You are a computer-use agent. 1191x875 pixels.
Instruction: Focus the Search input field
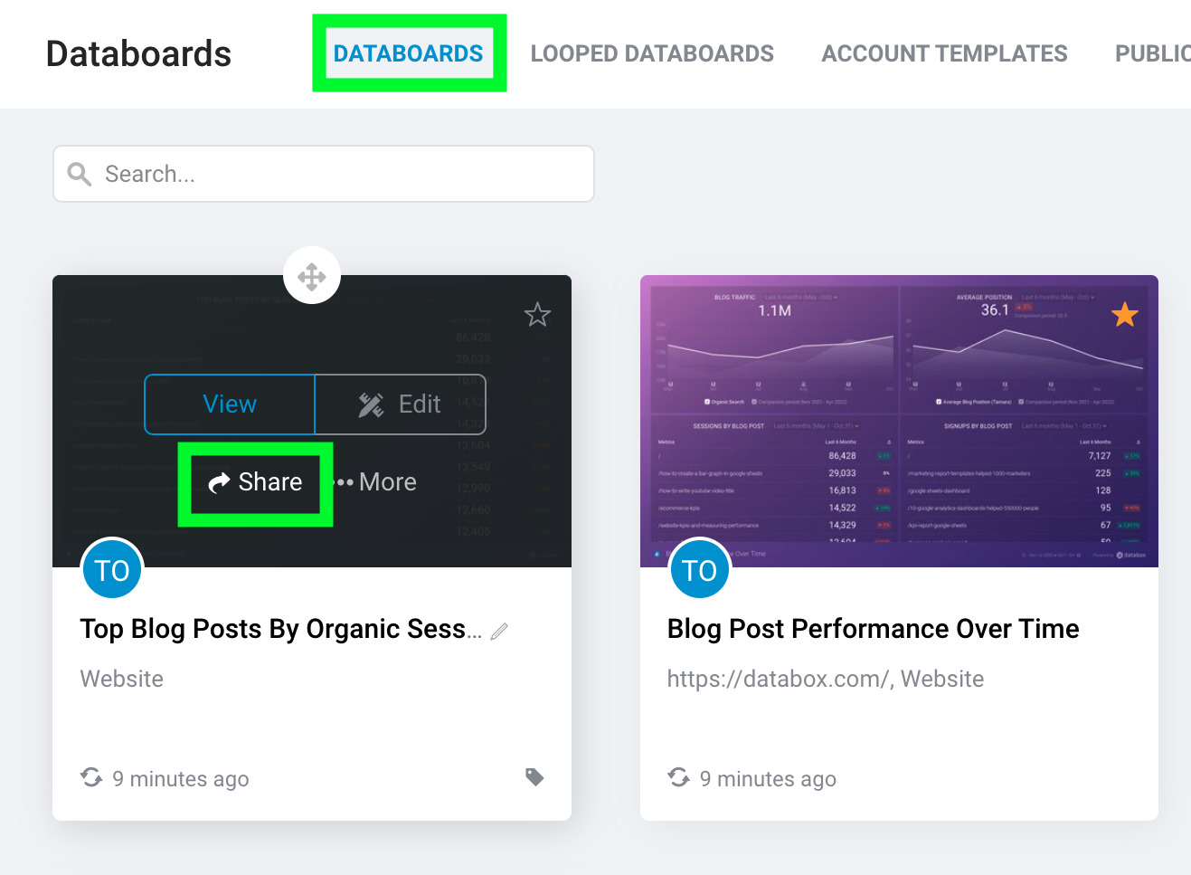(344, 175)
